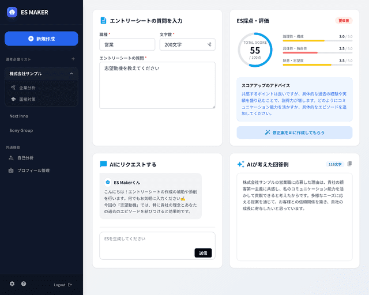The image size is (369, 295).
Task: Click the plus icon beside 選考企業リスト
Action: pyautogui.click(x=73, y=59)
